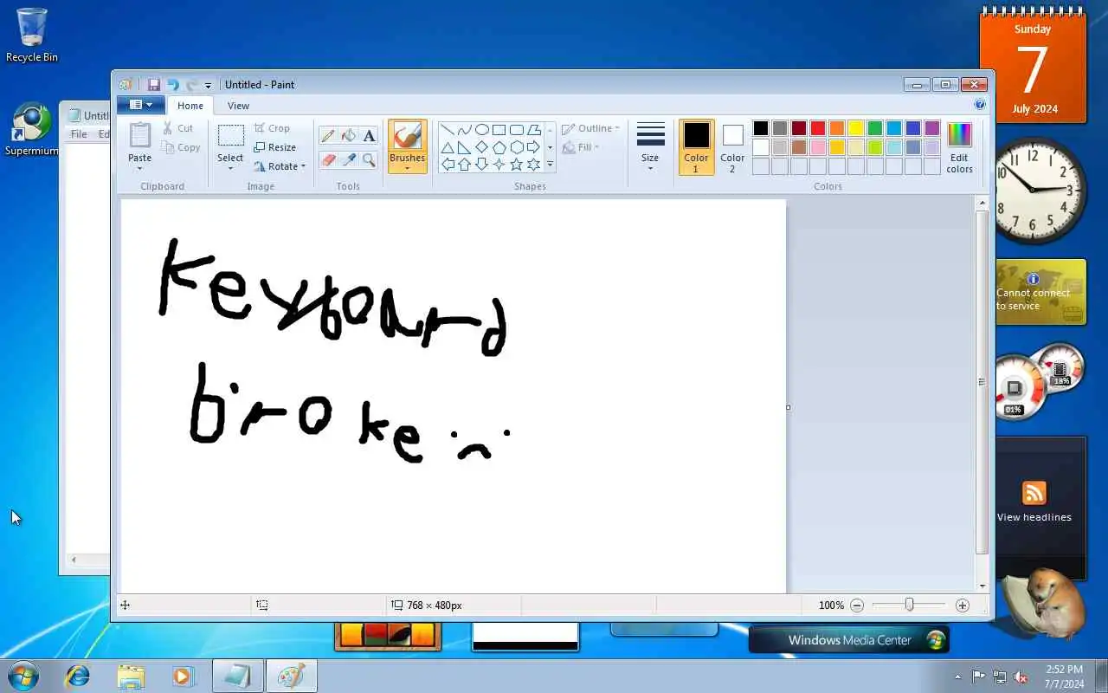Click the Windows Start button

coord(23,675)
